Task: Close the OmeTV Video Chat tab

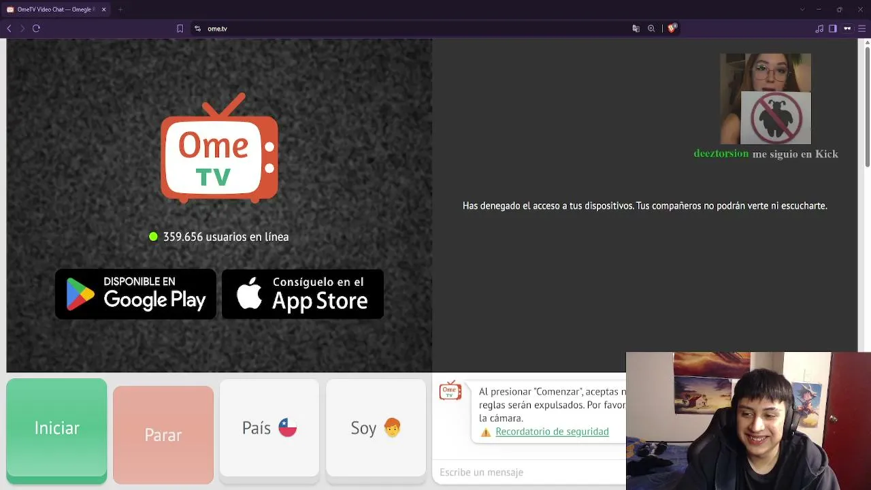Action: pos(103,10)
